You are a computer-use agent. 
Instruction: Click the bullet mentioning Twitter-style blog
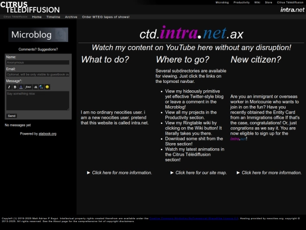point(194,99)
